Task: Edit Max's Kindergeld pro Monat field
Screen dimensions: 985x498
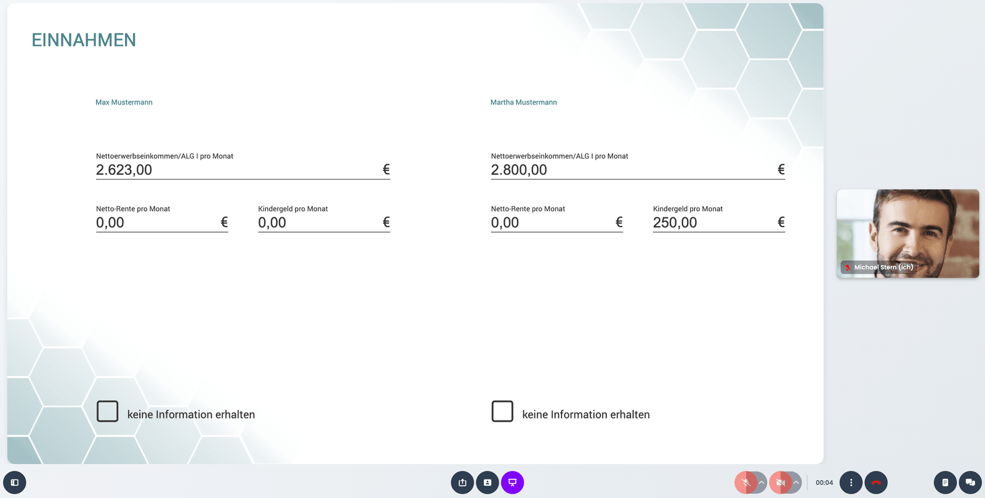Action: pyautogui.click(x=324, y=223)
